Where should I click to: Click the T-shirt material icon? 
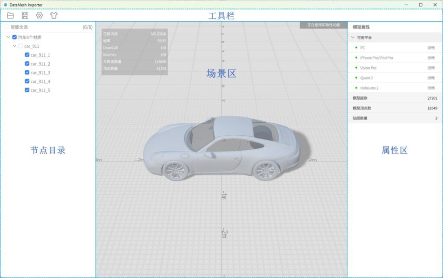[54, 16]
